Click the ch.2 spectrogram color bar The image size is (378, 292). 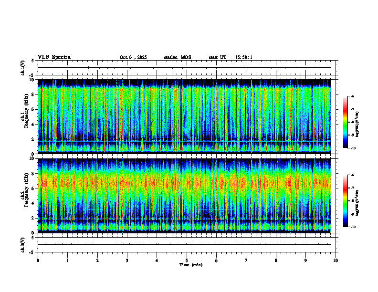click(346, 201)
